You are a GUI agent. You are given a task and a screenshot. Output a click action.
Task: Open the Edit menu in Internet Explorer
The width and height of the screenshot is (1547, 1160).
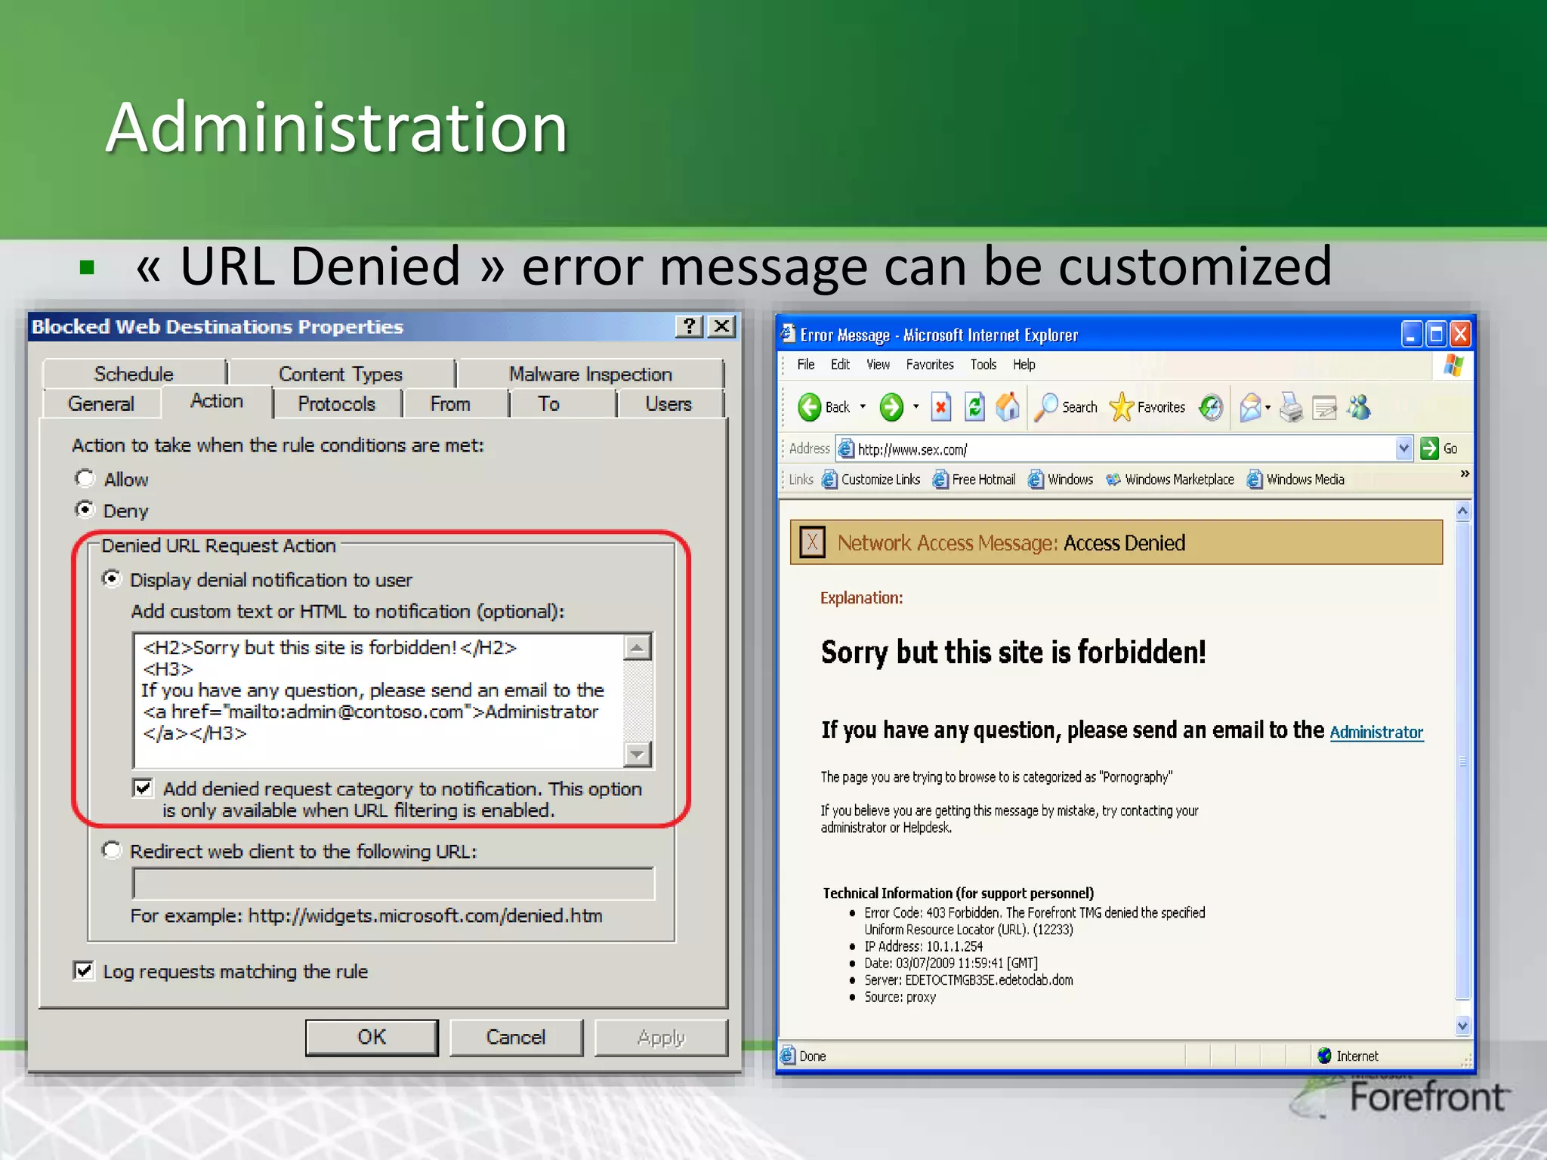(x=840, y=365)
